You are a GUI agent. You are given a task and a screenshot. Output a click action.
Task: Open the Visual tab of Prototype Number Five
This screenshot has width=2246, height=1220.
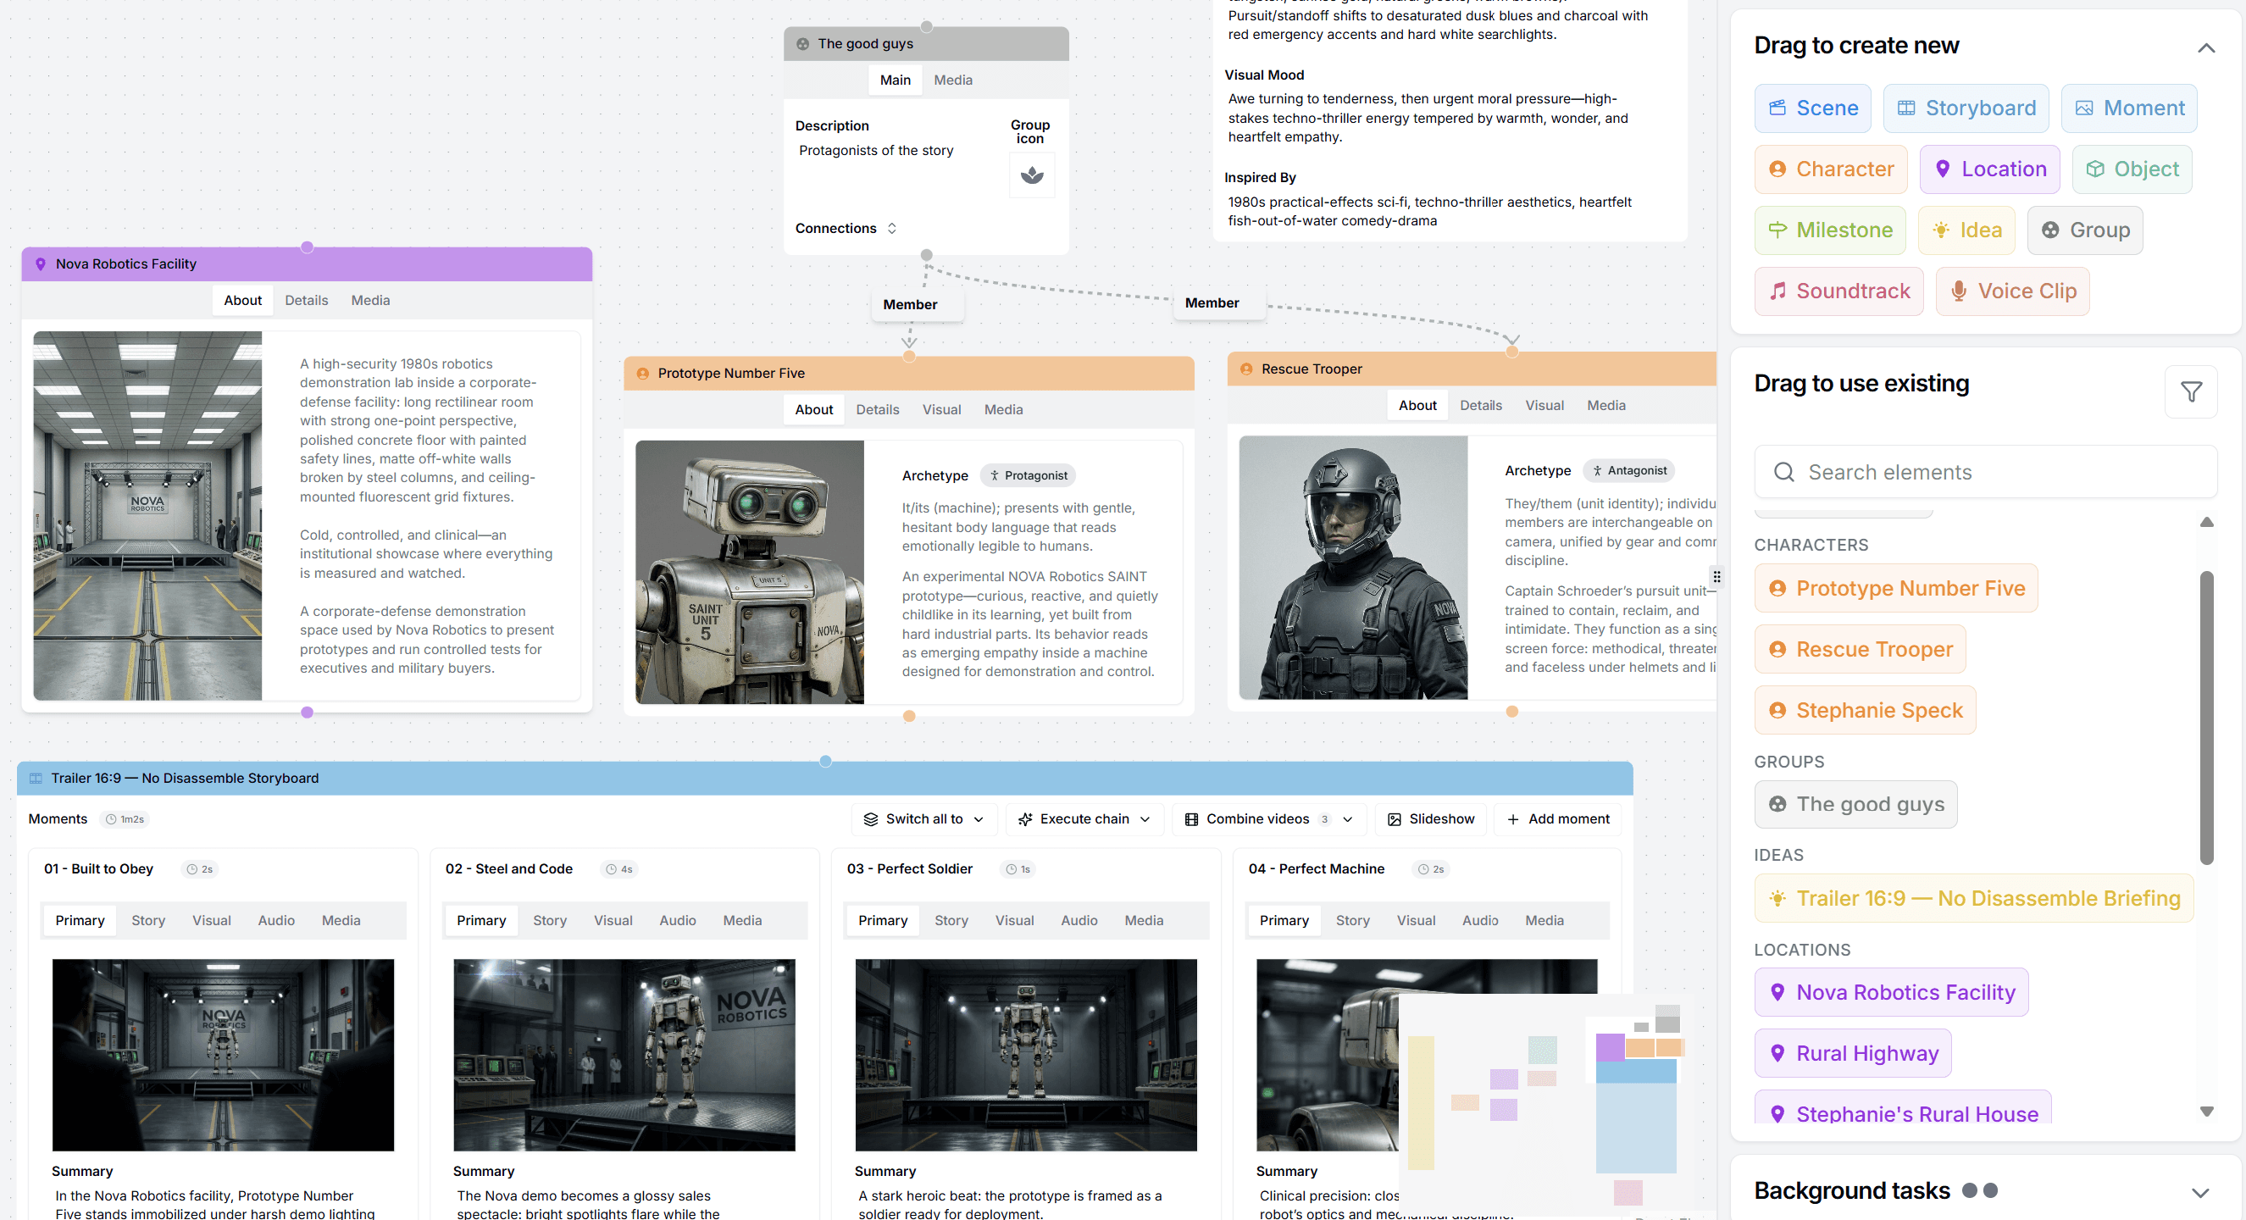click(x=941, y=410)
